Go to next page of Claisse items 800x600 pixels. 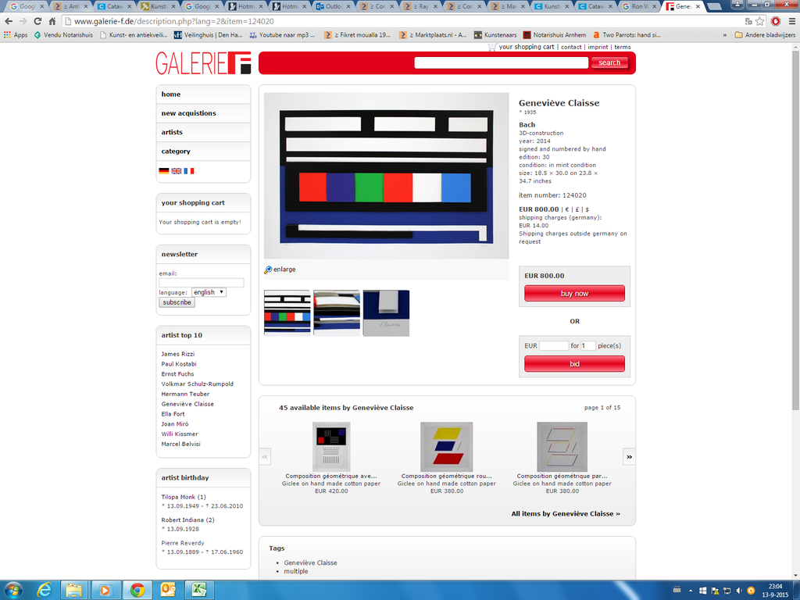pyautogui.click(x=629, y=456)
